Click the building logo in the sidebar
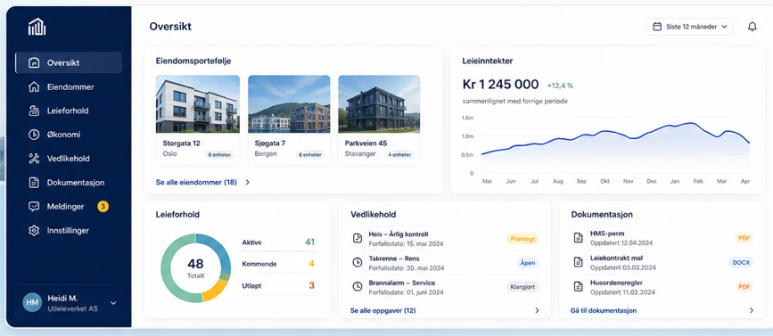Viewport: 773px width, 336px height. 37,27
